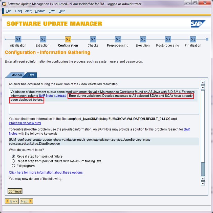Click the Configuration step label
Screen dimensions: 213x213
tap(68, 45)
